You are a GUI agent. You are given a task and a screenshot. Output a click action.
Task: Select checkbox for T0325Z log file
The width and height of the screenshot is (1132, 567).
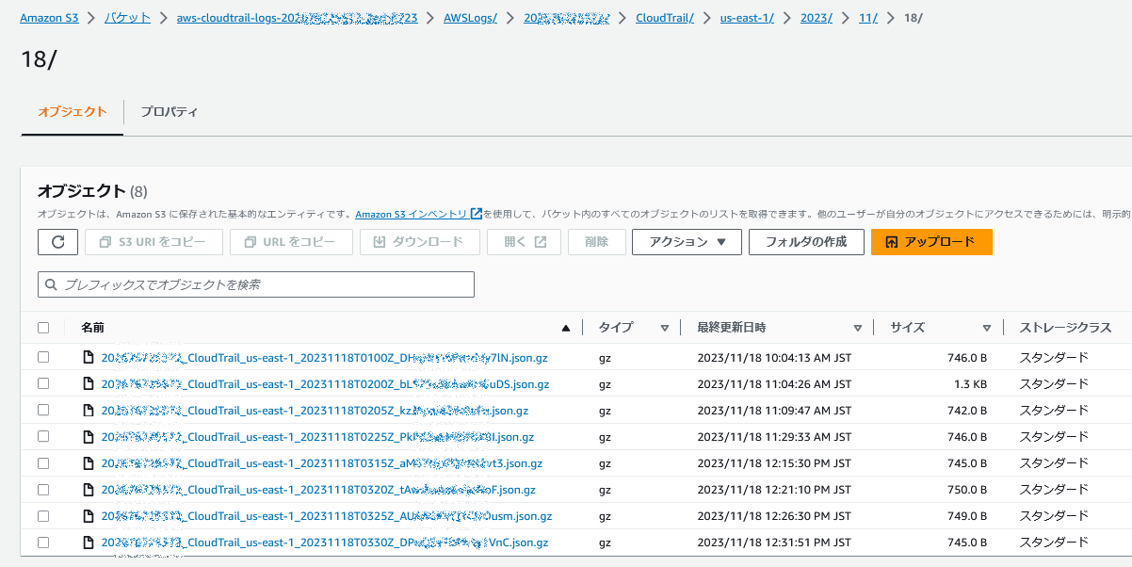(x=43, y=516)
